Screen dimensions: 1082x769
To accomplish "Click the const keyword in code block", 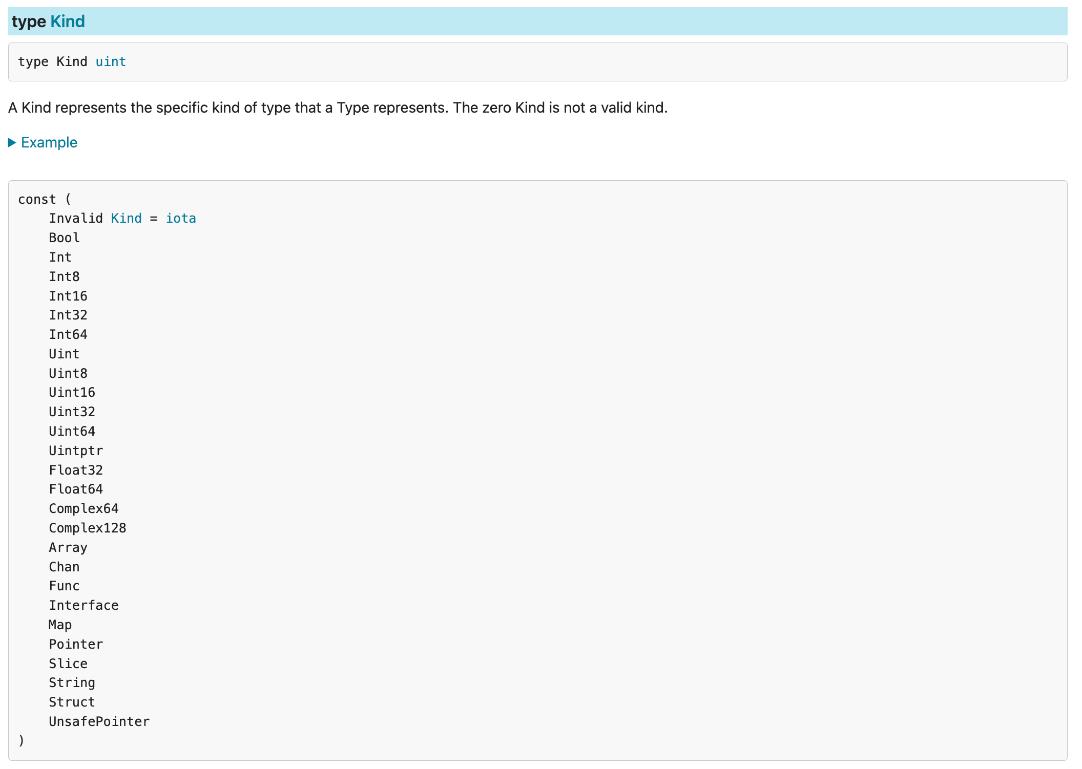I will (x=37, y=200).
